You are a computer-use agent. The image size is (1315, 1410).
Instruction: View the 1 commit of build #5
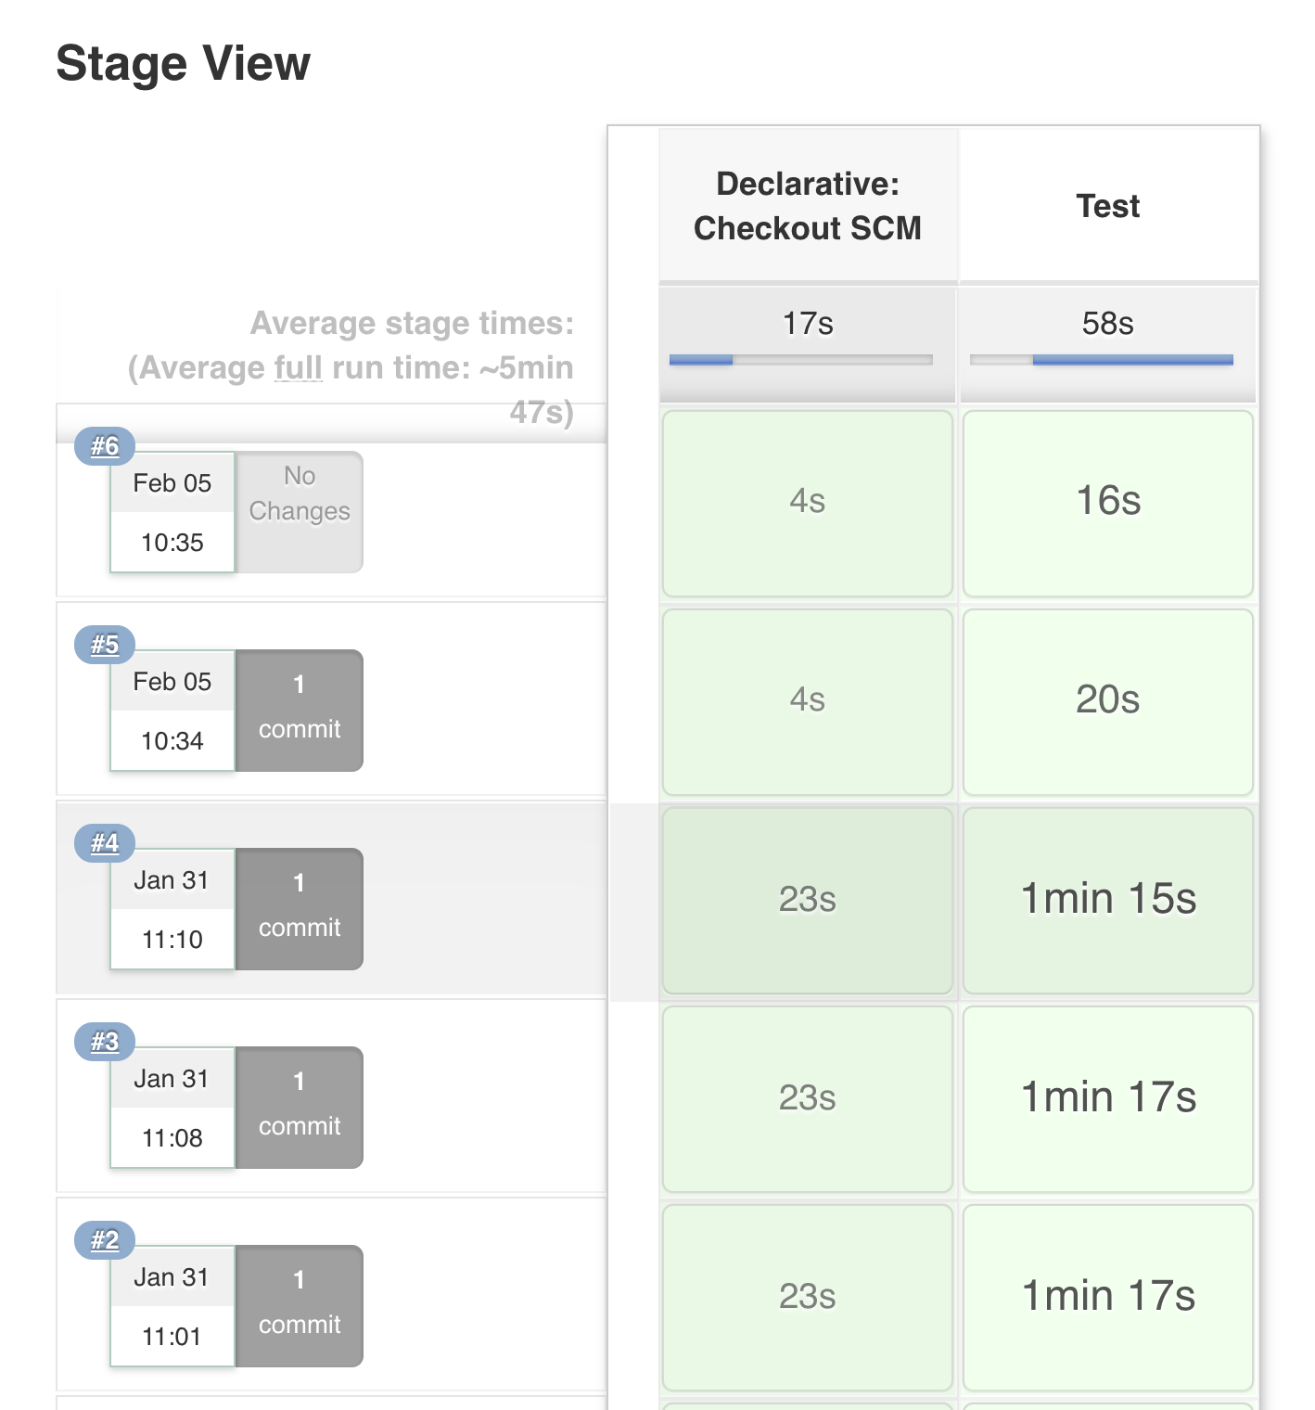(300, 710)
